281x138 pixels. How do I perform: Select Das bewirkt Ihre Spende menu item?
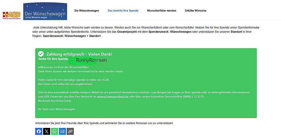tap(123, 11)
